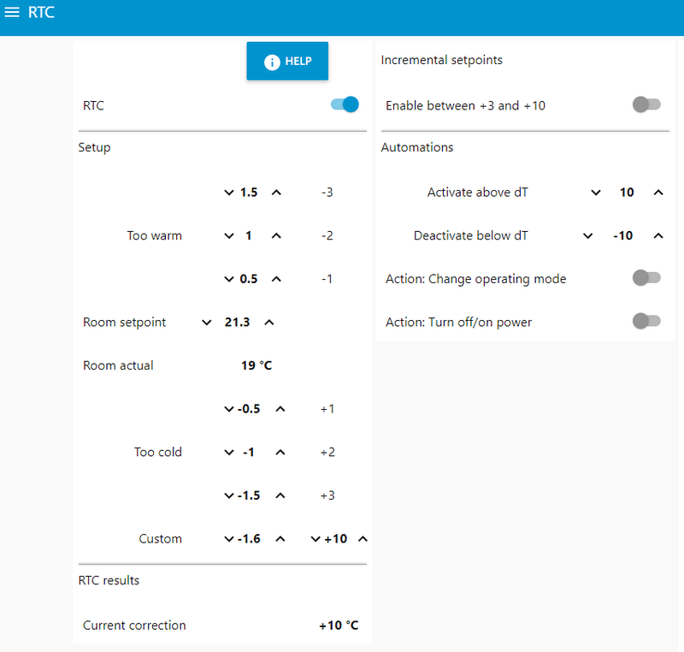Turn off the RTC switch
Image resolution: width=684 pixels, height=652 pixels.
[345, 105]
